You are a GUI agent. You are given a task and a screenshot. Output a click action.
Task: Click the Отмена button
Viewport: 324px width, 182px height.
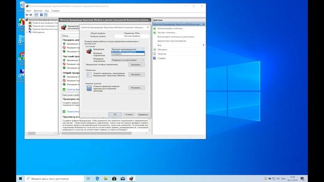click(129, 115)
